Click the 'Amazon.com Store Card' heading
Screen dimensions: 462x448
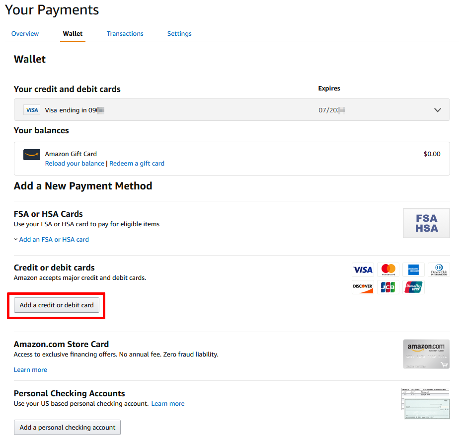[x=61, y=344]
